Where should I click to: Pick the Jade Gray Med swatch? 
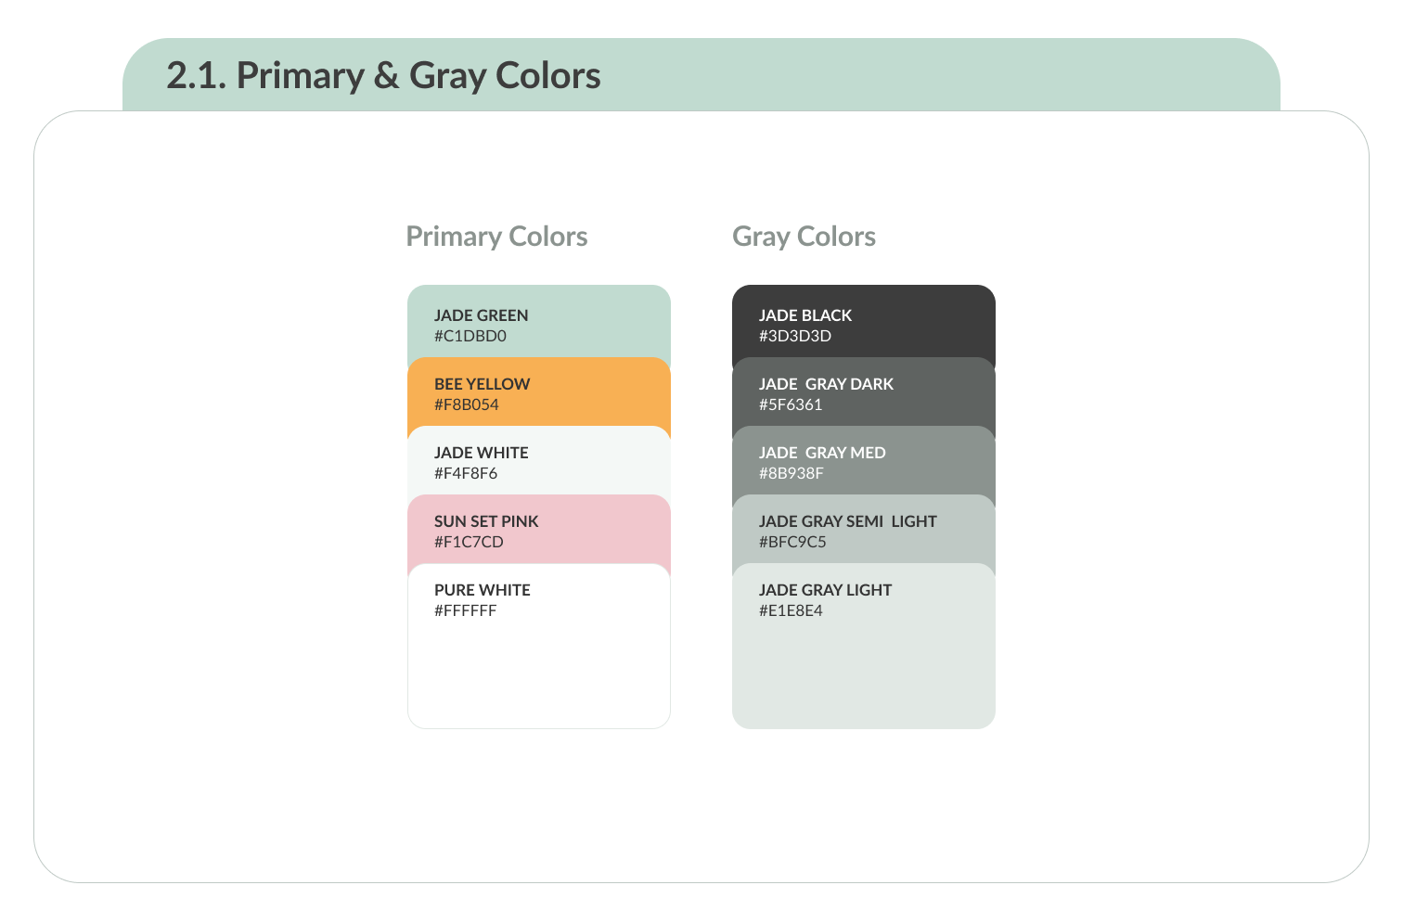(863, 461)
